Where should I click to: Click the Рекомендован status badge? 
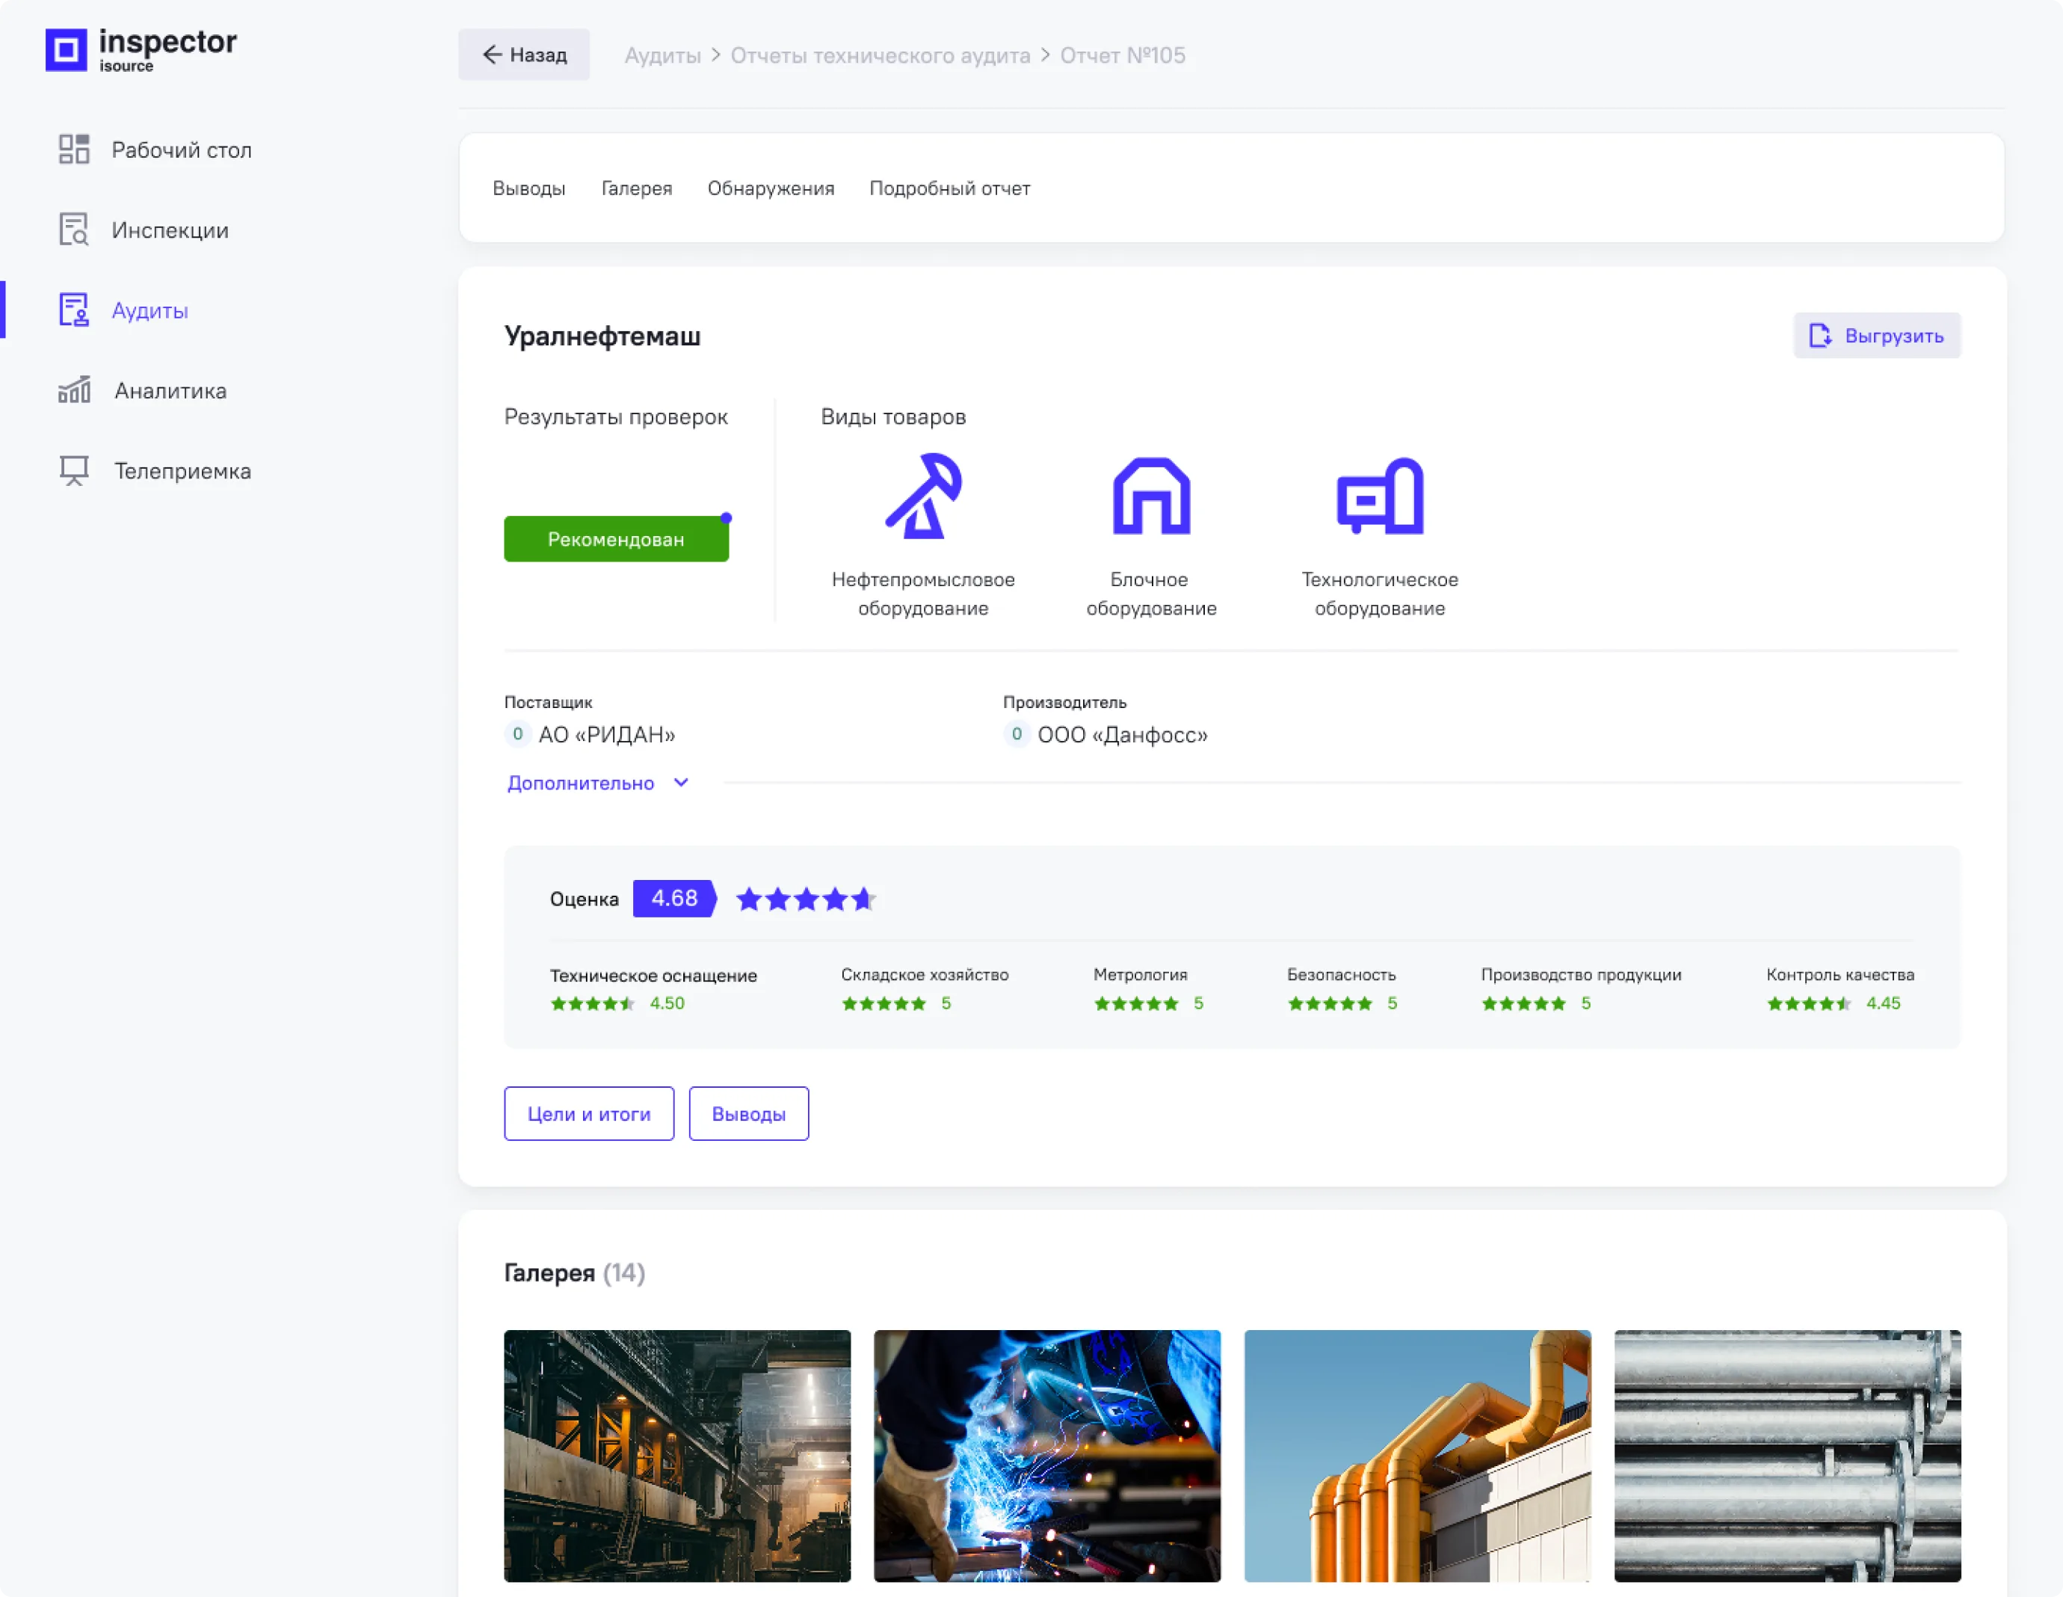pos(616,538)
